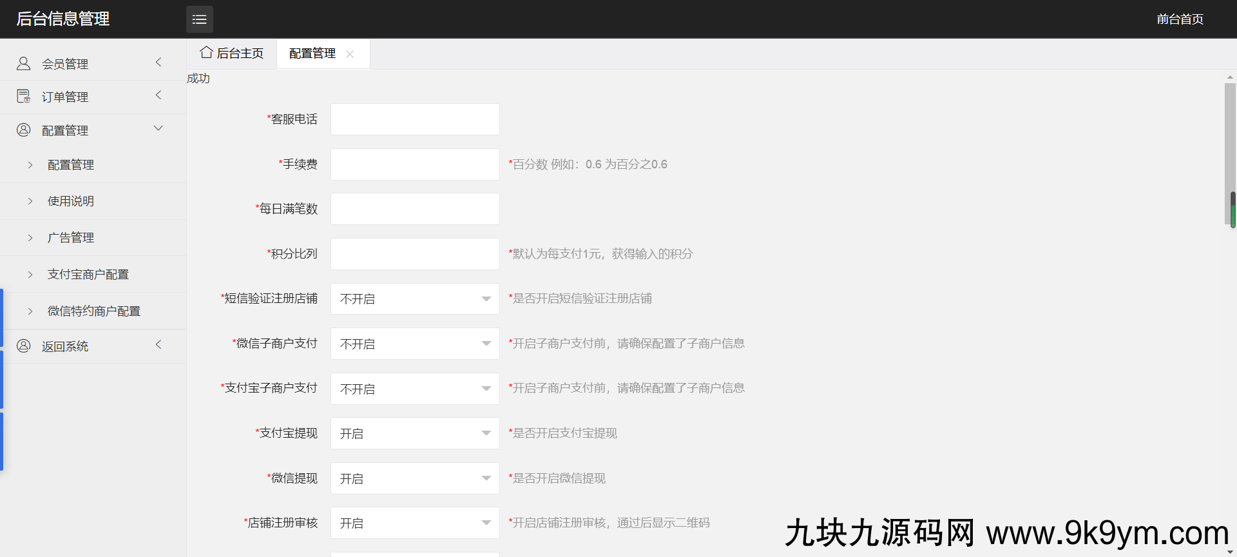Screen dimensions: 1237x557
Task: Click the 客服电话 input field
Action: pos(415,119)
